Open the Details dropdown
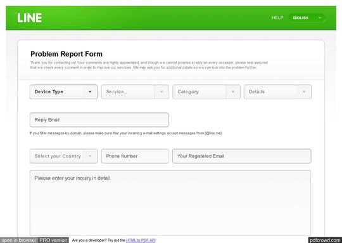 (277, 92)
